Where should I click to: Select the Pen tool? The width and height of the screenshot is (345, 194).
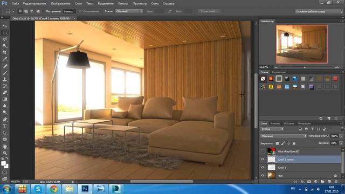pos(5,120)
